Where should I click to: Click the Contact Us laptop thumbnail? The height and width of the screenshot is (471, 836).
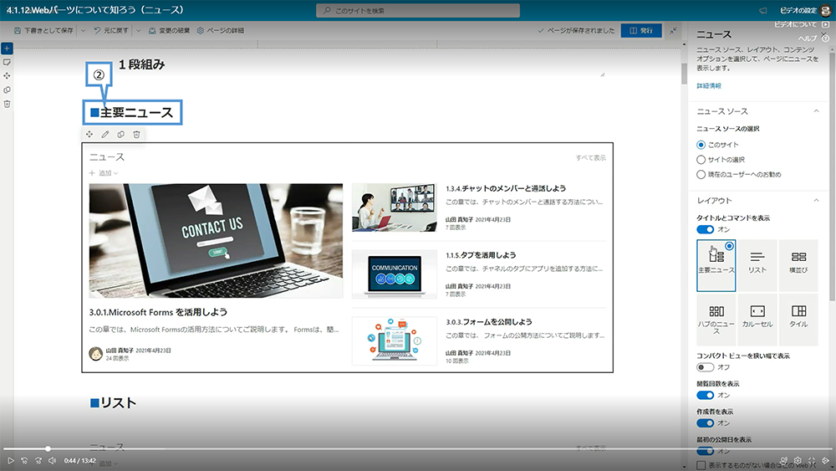(216, 241)
